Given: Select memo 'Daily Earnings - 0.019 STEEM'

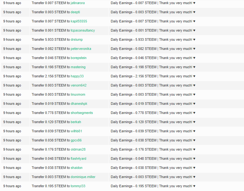Looking at the screenshot, I should pos(133,104).
